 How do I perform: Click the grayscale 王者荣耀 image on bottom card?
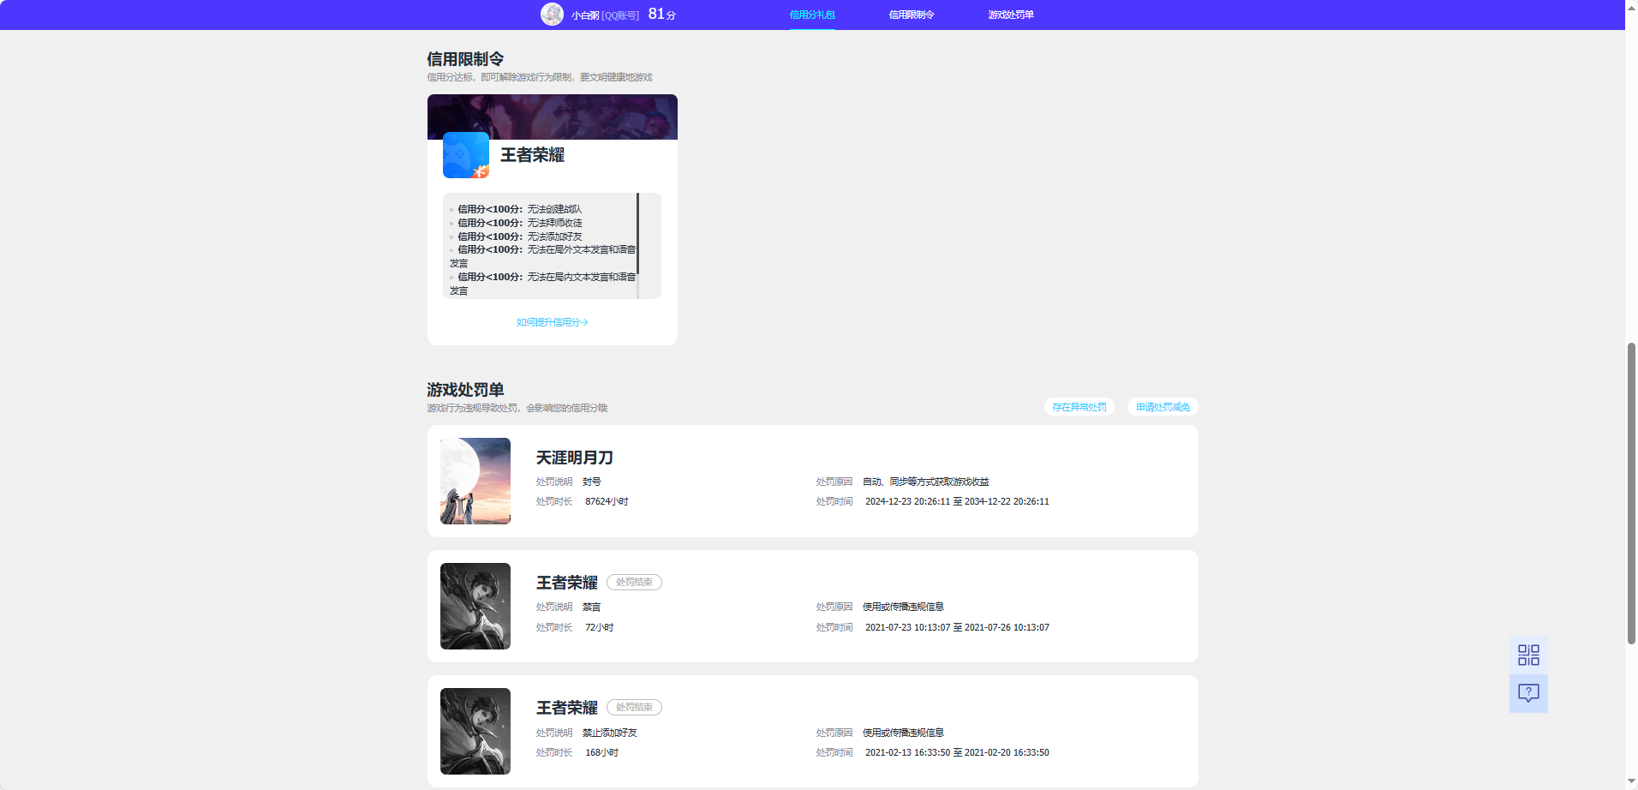click(475, 731)
